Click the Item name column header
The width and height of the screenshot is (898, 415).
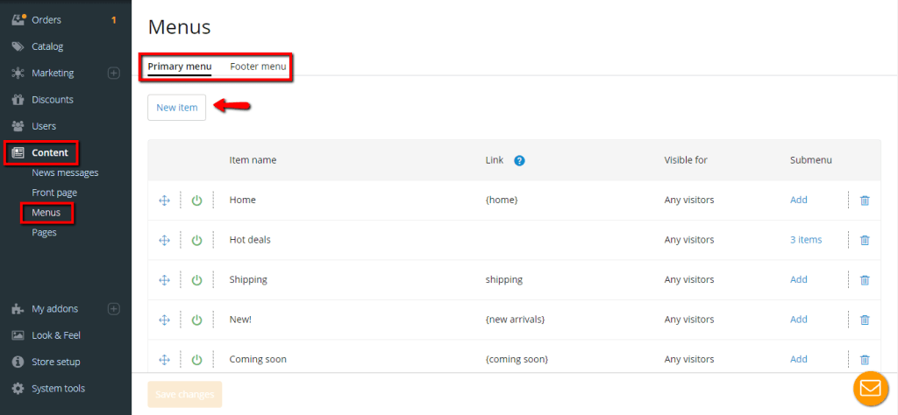pos(253,160)
